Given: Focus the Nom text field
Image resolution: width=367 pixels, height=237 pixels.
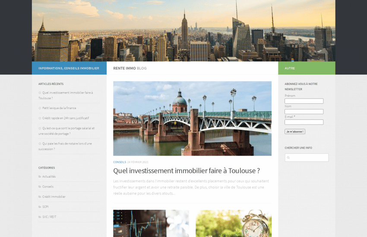Looking at the screenshot, I should point(304,112).
